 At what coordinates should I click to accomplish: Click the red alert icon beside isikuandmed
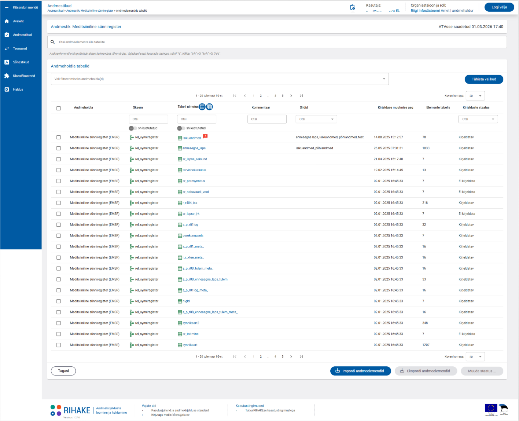(205, 136)
